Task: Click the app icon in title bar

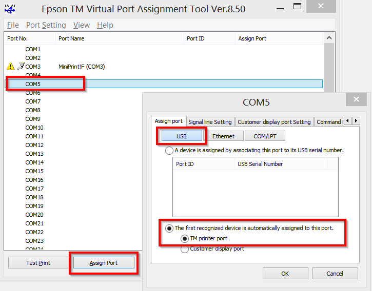Action: (x=9, y=8)
